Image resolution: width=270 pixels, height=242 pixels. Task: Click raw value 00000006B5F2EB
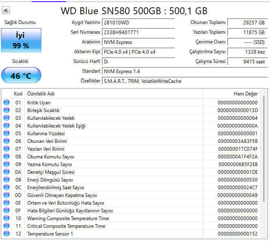238,164
